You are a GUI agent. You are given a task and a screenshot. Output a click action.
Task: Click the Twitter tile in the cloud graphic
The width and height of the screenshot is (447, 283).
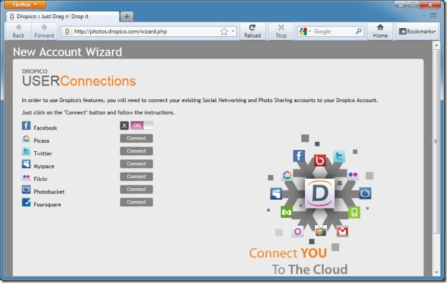click(x=339, y=157)
